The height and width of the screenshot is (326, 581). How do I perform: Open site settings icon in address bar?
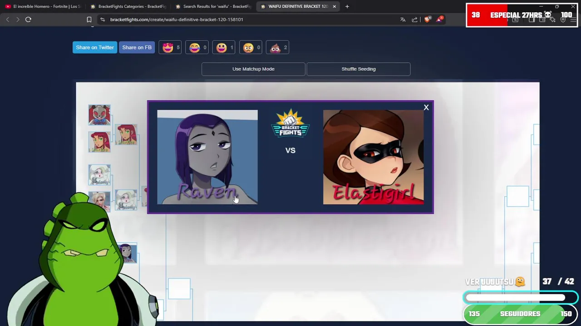[103, 19]
